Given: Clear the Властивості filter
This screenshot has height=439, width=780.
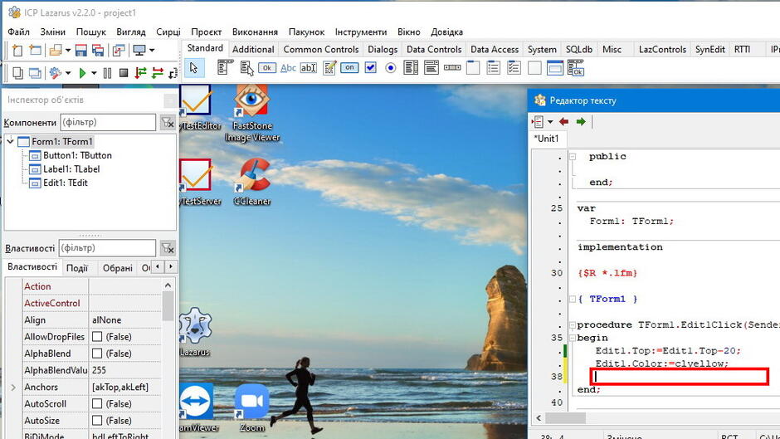Looking at the screenshot, I should [167, 248].
